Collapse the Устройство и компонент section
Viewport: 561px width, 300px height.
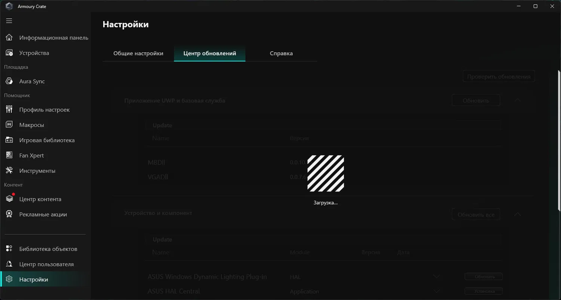pos(518,215)
